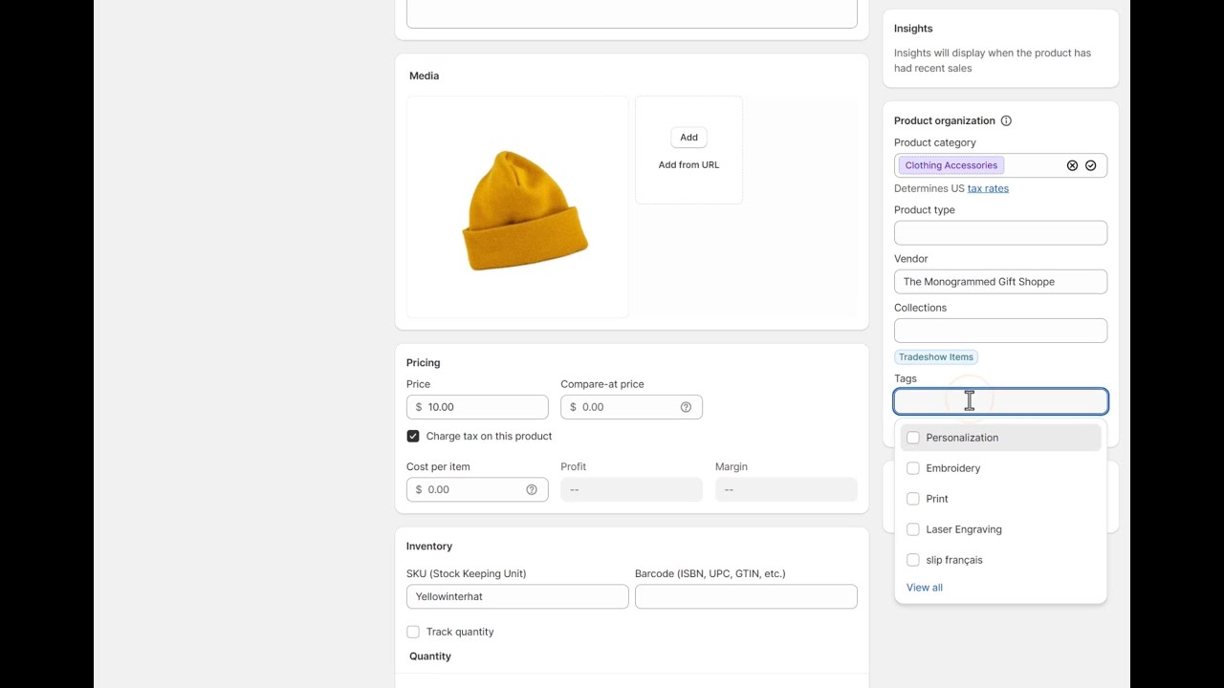
Task: Click the Tags input box
Action: (1000, 401)
